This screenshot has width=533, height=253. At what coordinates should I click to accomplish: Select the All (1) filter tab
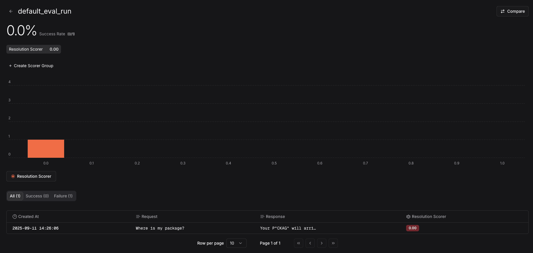tap(15, 196)
